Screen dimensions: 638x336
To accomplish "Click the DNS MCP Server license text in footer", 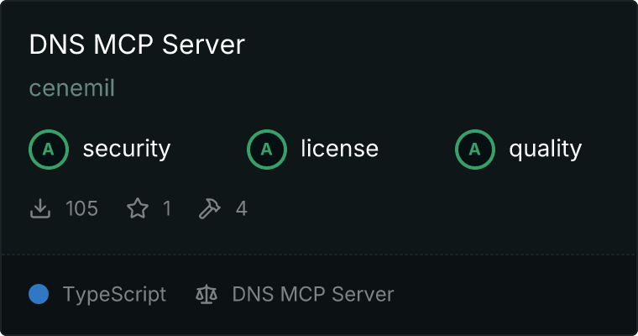I will point(312,295).
